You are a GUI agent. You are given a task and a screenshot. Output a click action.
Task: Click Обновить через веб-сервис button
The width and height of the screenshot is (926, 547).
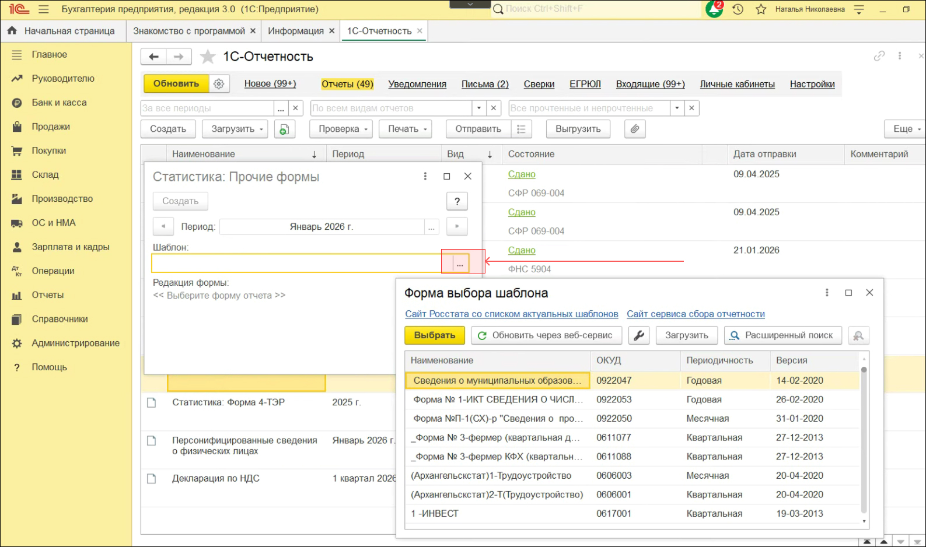[x=546, y=335]
